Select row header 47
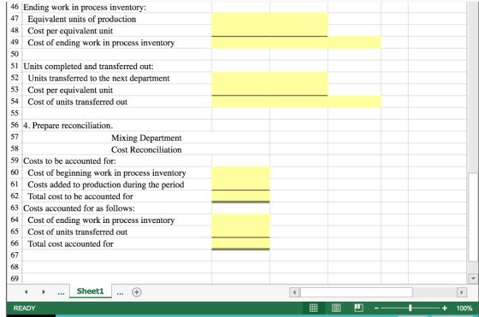479x317 pixels. click(15, 19)
